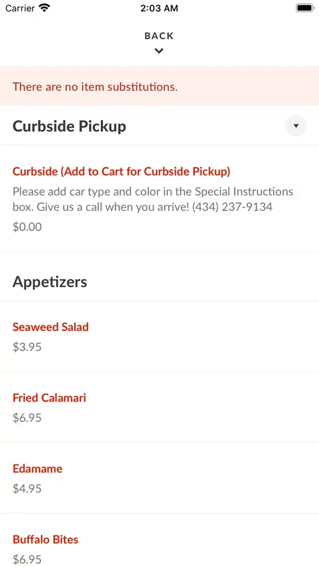Tap the Appetizers section heading
This screenshot has width=319, height=567.
[x=50, y=282]
